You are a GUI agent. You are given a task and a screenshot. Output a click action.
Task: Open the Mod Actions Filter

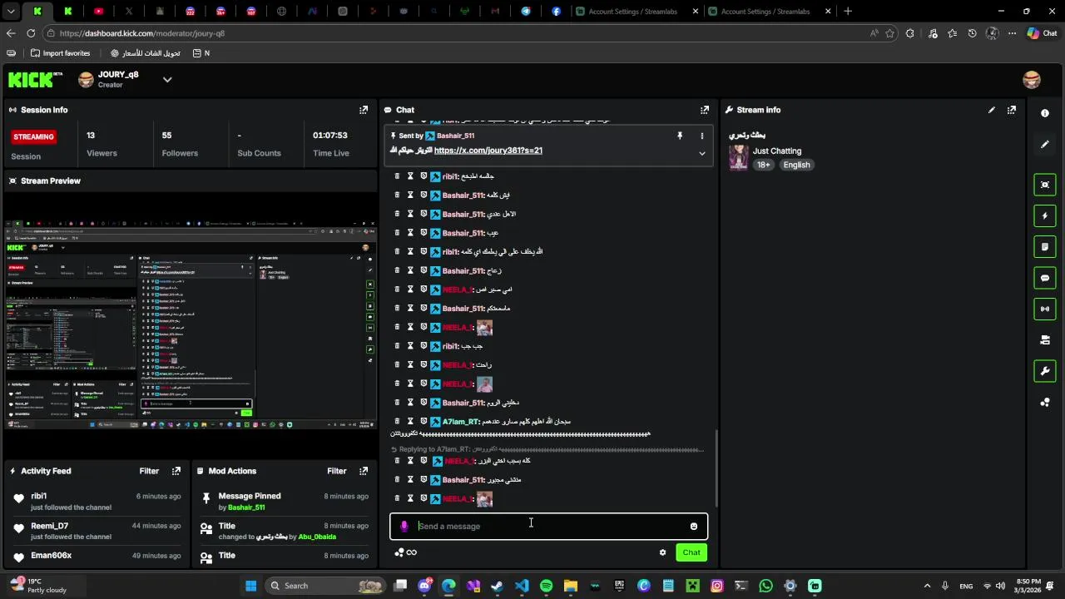336,471
